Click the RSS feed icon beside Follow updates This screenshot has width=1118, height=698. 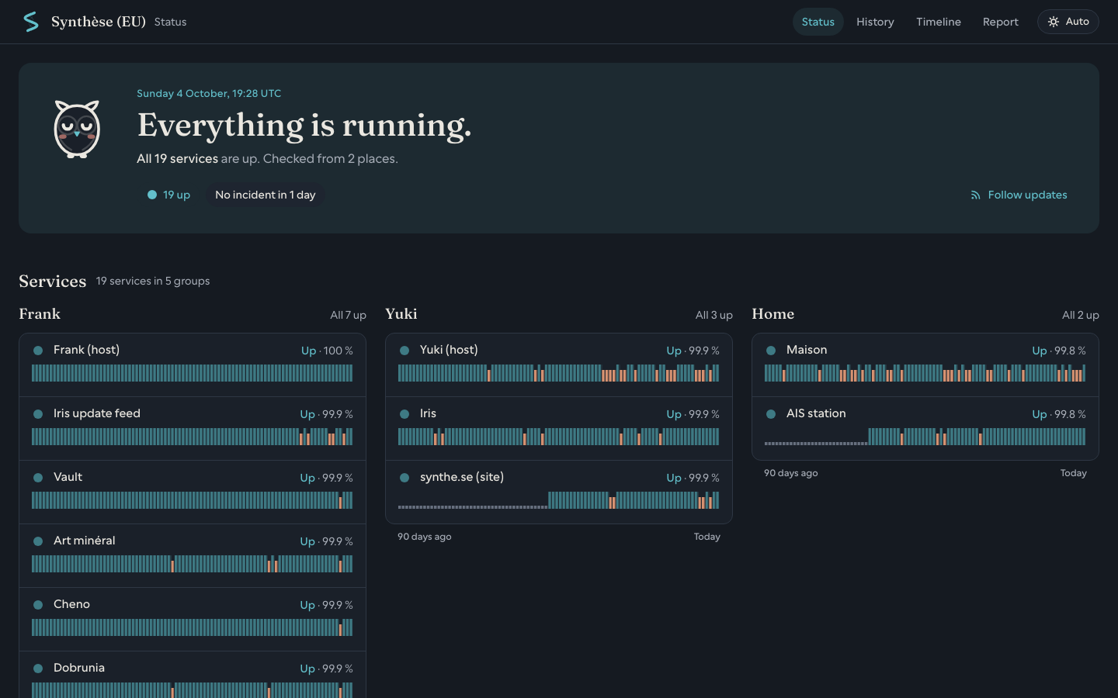click(975, 195)
